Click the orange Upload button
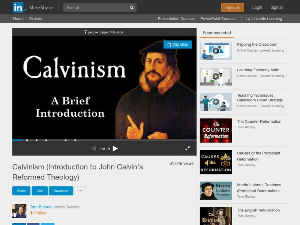Viewport: 300px width, 225px height. (x=232, y=7)
